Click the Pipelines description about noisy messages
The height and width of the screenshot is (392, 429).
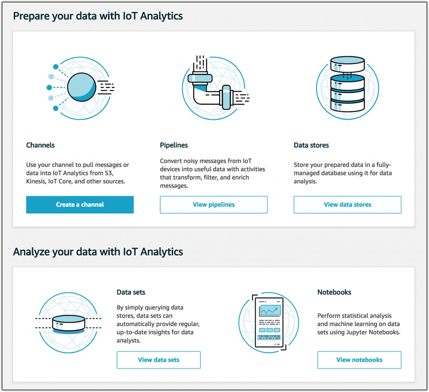212,173
